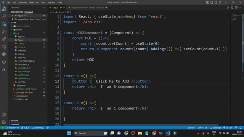Open the Explorer view in activity bar

(x=4, y=9)
